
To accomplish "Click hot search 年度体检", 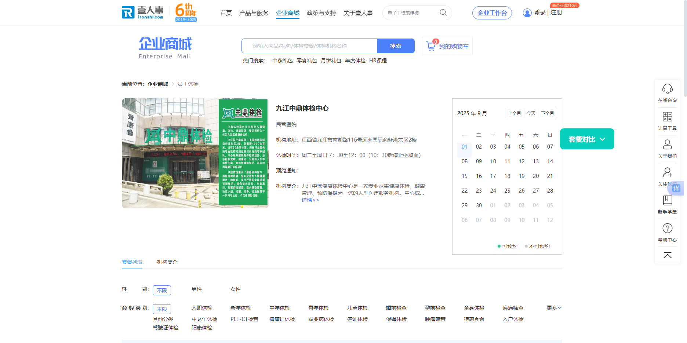I will click(355, 61).
